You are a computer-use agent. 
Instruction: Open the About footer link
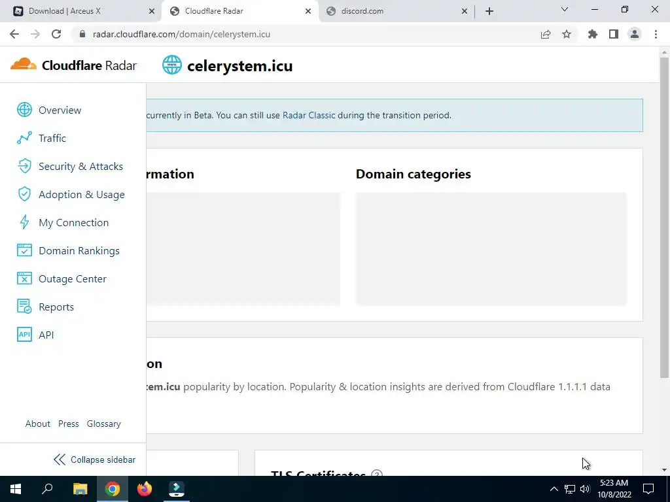[37, 424]
